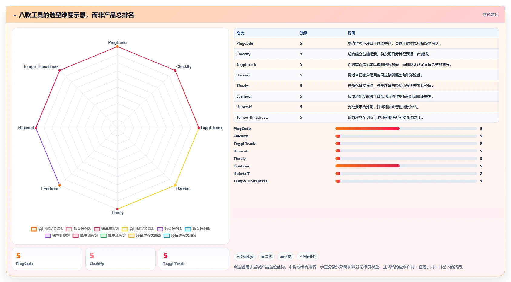Click the Clockify data point on radar

[x=175, y=70]
